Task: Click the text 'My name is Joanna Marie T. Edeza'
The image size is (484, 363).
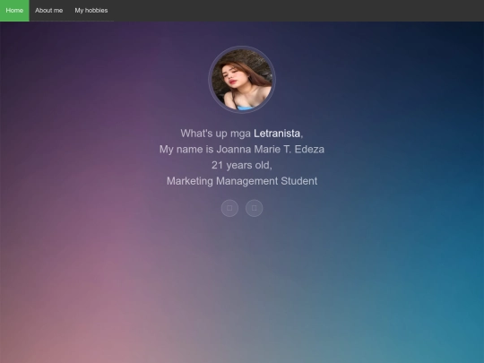Action: point(242,150)
